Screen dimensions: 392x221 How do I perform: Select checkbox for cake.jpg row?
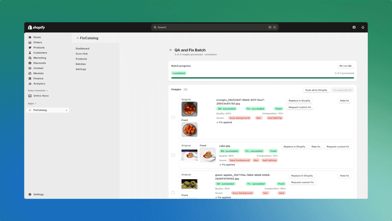click(x=173, y=155)
